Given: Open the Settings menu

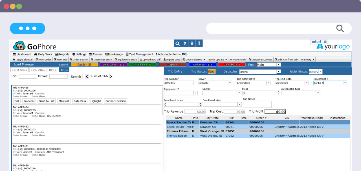Looking at the screenshot, I should coord(79,54).
